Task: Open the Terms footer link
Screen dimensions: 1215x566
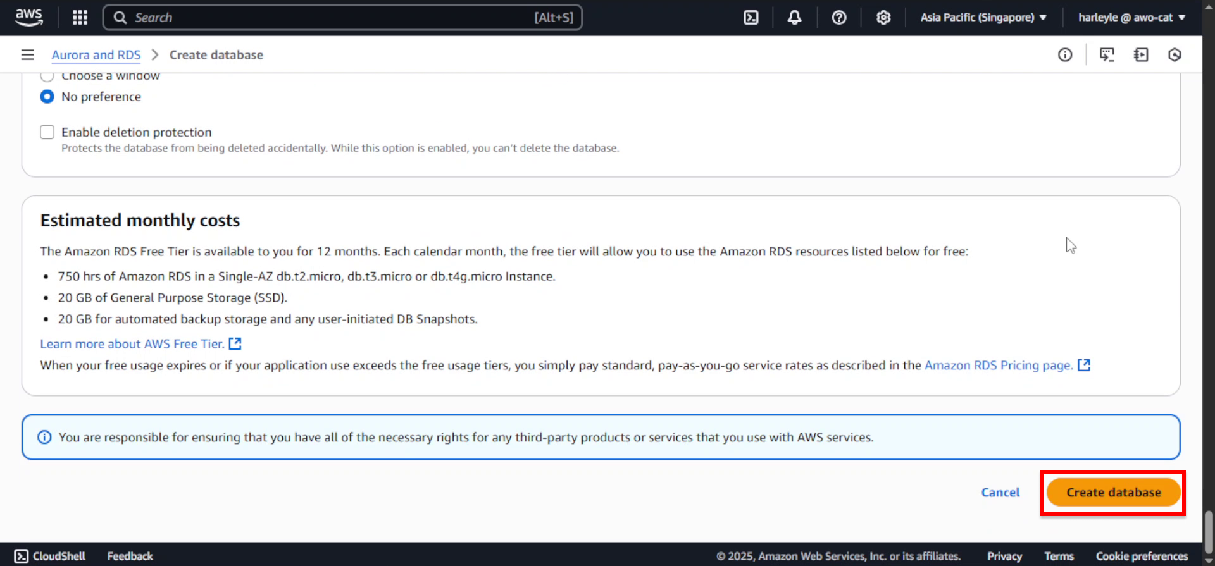Action: click(x=1059, y=556)
